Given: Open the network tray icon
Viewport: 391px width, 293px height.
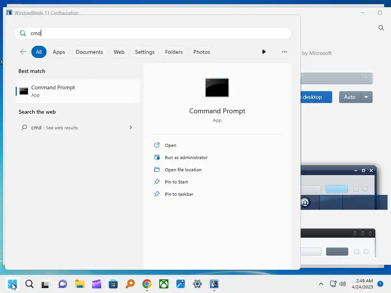Looking at the screenshot, I should click(333, 284).
